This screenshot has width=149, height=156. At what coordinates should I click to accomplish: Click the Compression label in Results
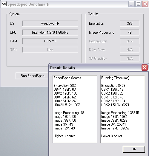(x=98, y=41)
